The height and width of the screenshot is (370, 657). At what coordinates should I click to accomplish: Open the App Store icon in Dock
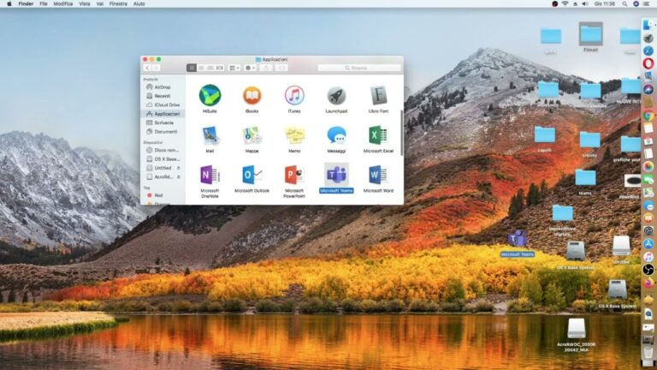coord(648,244)
